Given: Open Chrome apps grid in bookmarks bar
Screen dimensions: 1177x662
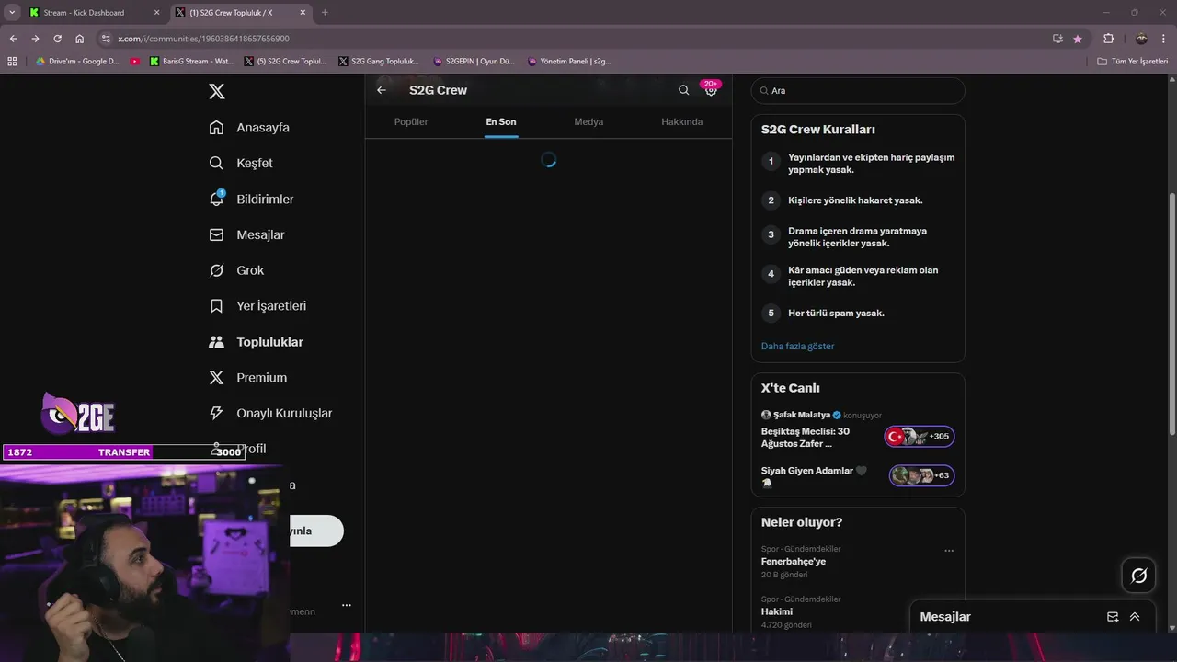Looking at the screenshot, I should point(12,62).
